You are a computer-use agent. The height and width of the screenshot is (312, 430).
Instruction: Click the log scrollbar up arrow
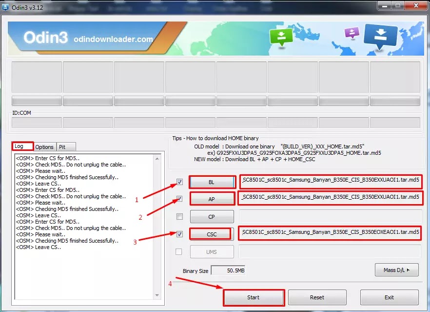(157, 159)
